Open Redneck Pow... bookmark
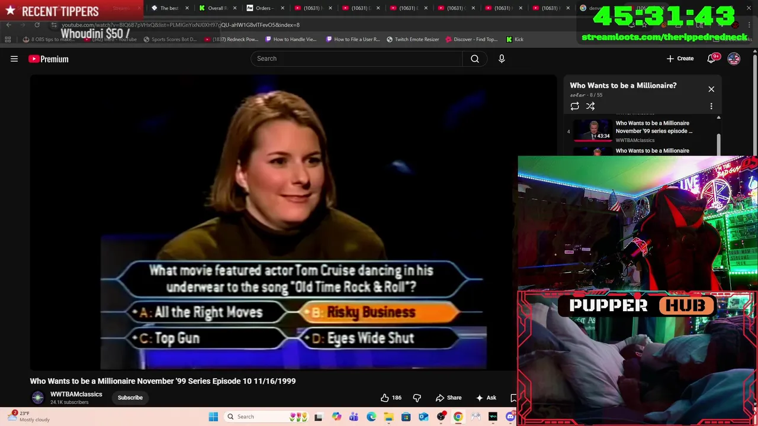 [231, 39]
